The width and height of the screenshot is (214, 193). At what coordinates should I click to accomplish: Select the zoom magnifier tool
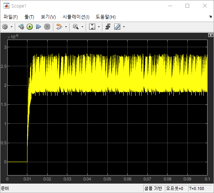coord(76,27)
